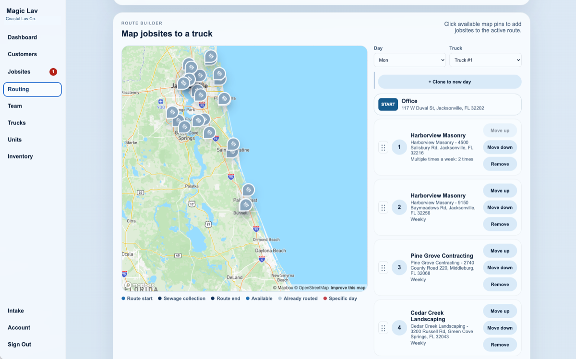The height and width of the screenshot is (359, 576).
Task: Remove stop 2 Baymeadows Rd jobsite
Action: point(500,224)
